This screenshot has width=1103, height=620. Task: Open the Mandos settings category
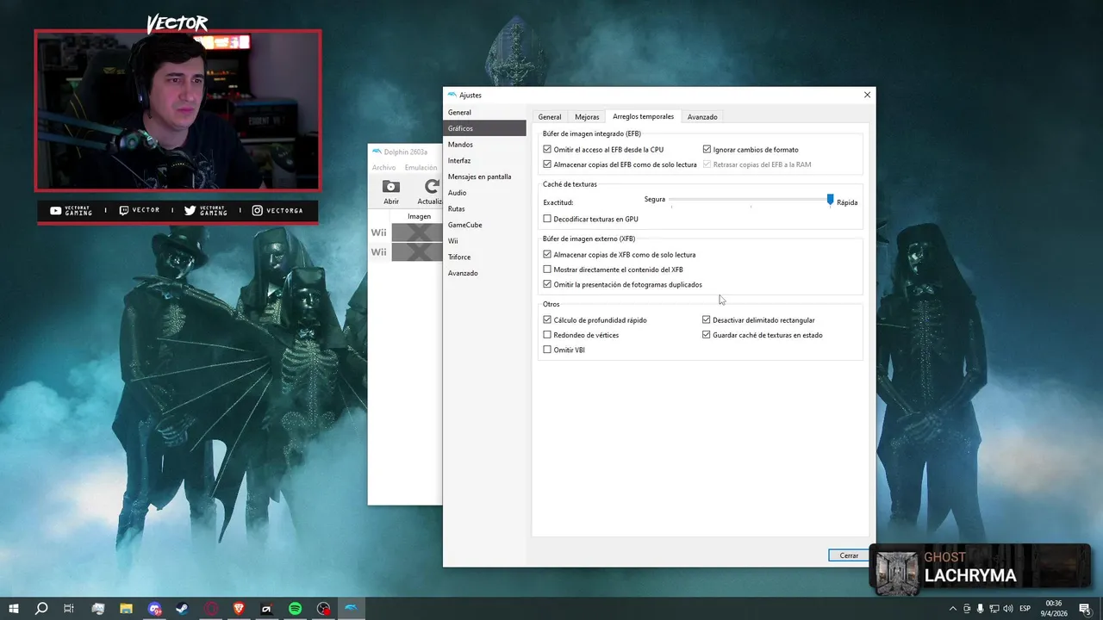click(484, 145)
